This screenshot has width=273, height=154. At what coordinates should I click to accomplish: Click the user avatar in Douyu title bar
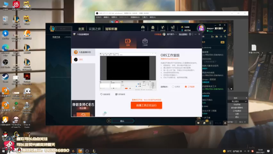pos(164,34)
